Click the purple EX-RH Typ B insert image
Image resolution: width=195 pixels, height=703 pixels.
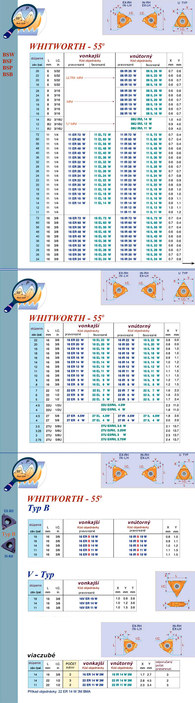click(8, 521)
